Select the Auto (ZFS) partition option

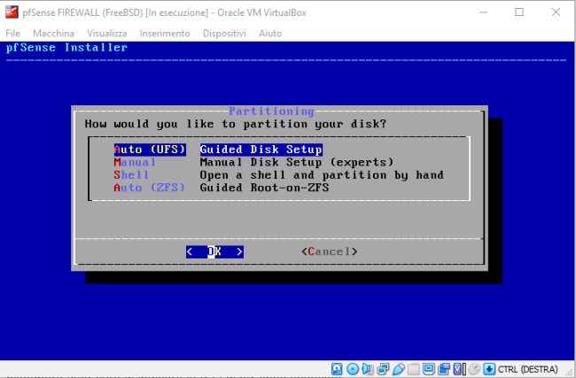point(149,188)
